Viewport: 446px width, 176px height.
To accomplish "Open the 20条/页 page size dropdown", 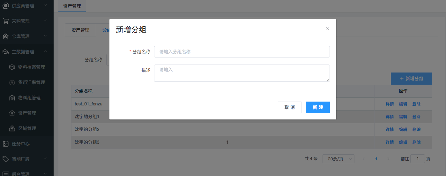I will 338,159.
